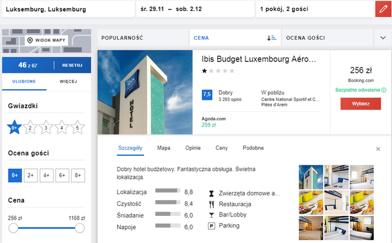Select the 0+ star filter
Viewport: 392px width, 243px height.
[14, 127]
